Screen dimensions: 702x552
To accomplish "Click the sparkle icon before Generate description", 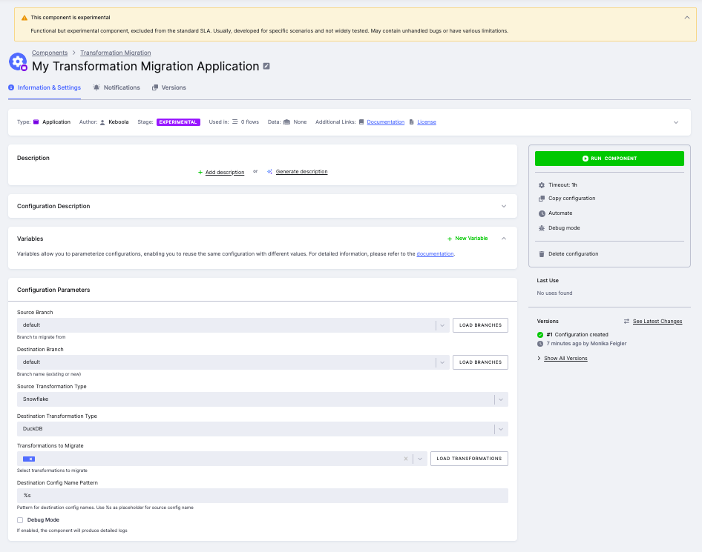I will [269, 172].
